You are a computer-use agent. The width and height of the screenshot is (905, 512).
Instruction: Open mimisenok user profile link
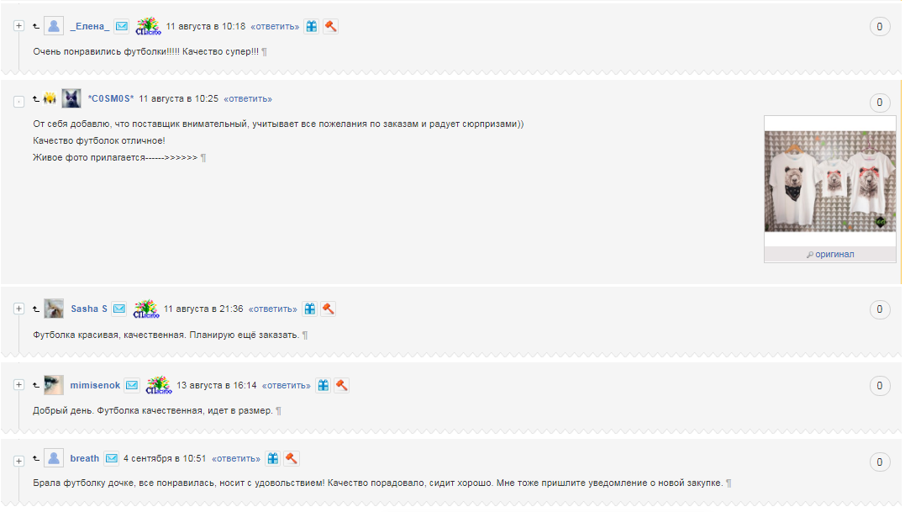tap(95, 385)
